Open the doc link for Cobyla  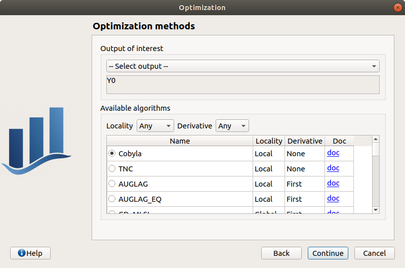333,153
